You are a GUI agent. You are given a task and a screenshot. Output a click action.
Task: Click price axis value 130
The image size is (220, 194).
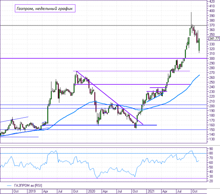[x=212, y=139]
